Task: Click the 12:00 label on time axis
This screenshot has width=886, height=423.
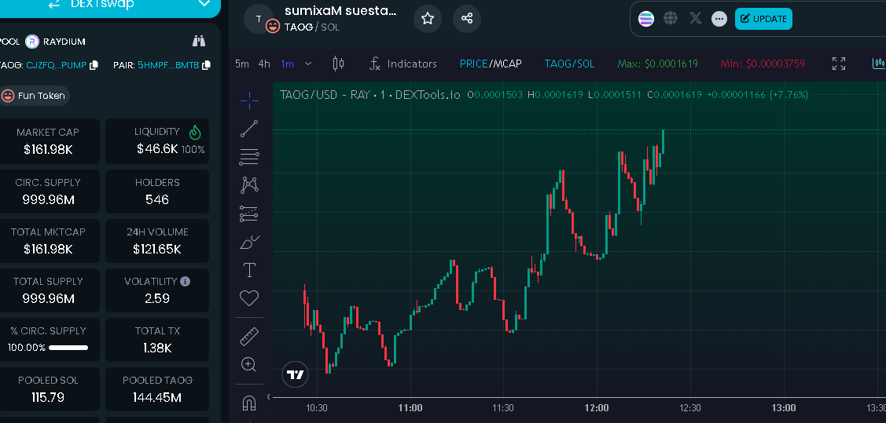Action: point(597,408)
